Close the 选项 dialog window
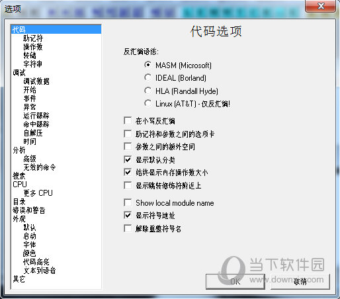This screenshot has width=340, height=299. click(x=321, y=6)
